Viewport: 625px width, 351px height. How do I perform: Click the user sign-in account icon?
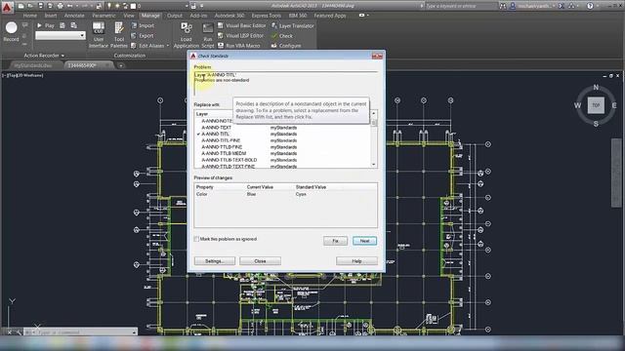(x=513, y=6)
